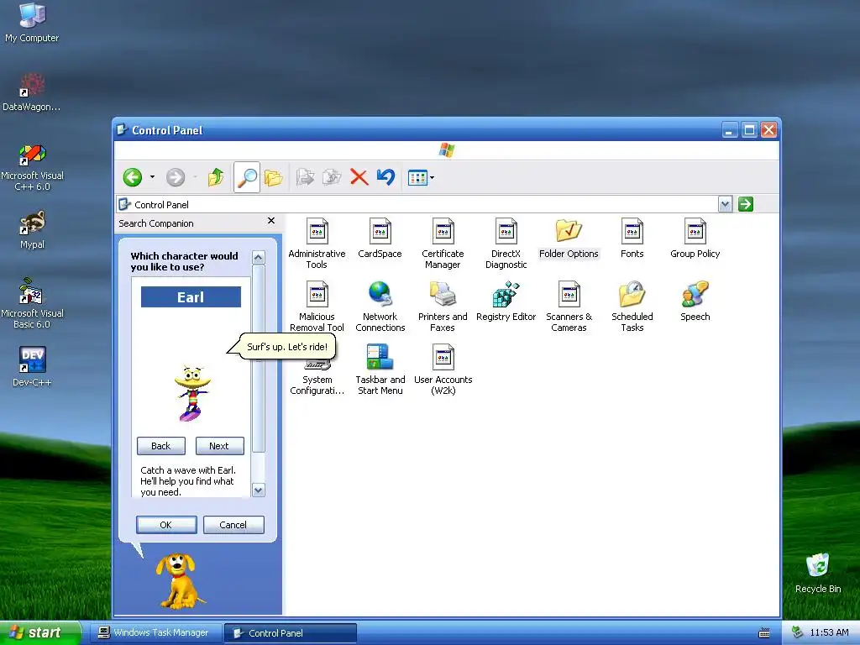Expand the address bar dropdown
The image size is (860, 645).
[x=725, y=205]
